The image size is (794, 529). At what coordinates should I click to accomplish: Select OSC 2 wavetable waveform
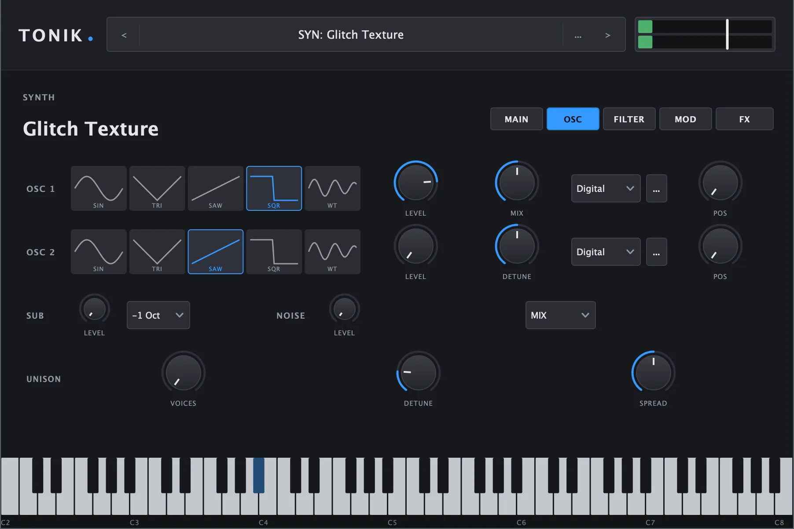[x=332, y=252]
